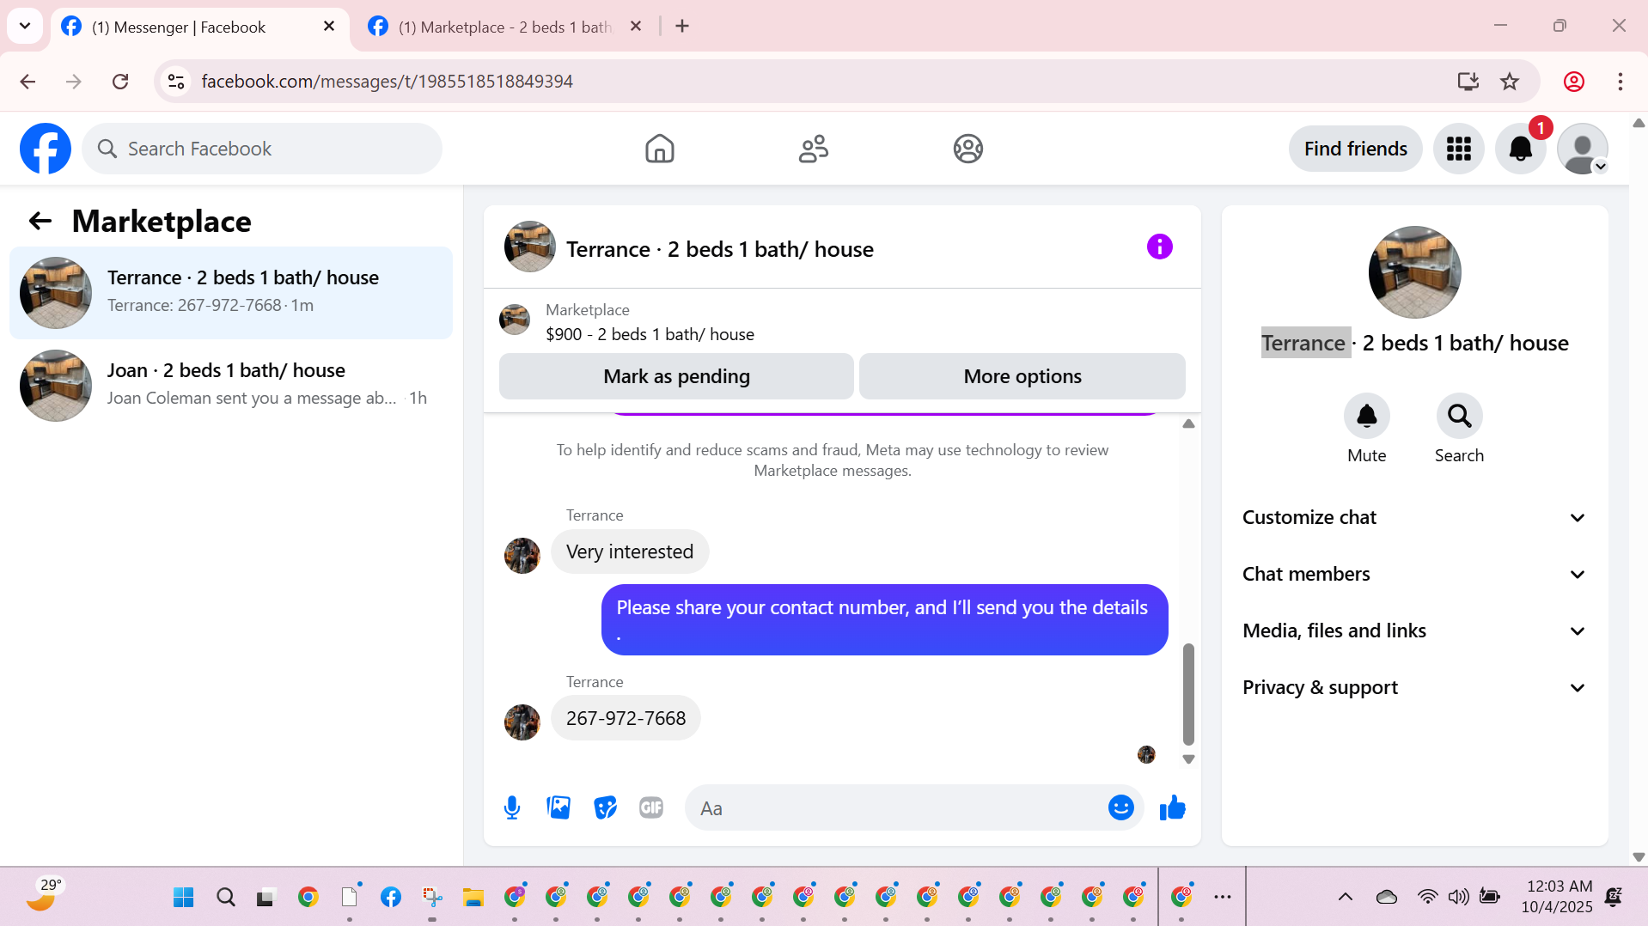Image resolution: width=1648 pixels, height=926 pixels.
Task: Open the Chrome three-dot menu
Action: (1620, 82)
